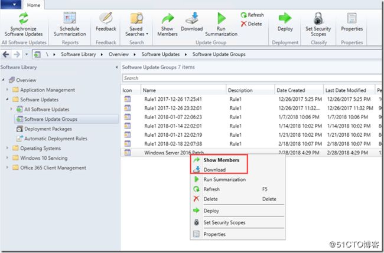Collapse the Software Library navigation pane
384x253 pixels.
tap(116, 67)
